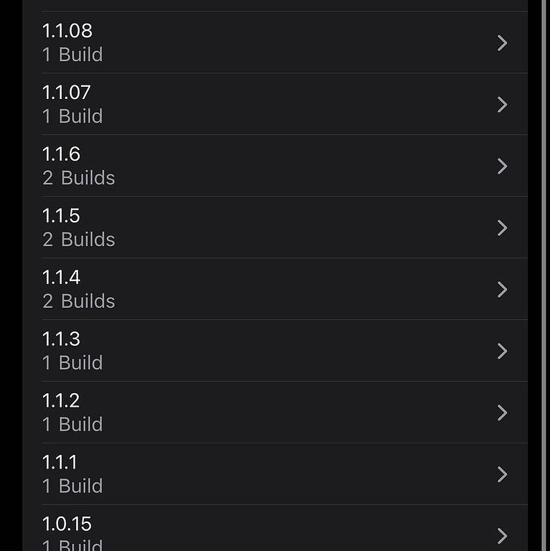Viewport: 550px width, 551px height.
Task: Click the disclosure arrow on row 1.1.5
Action: point(503,228)
